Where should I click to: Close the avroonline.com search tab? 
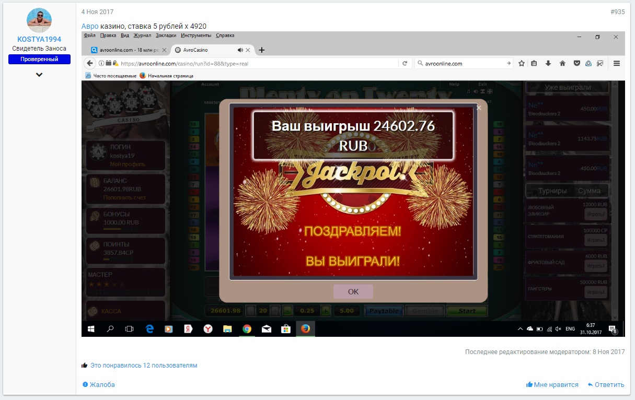pos(164,50)
